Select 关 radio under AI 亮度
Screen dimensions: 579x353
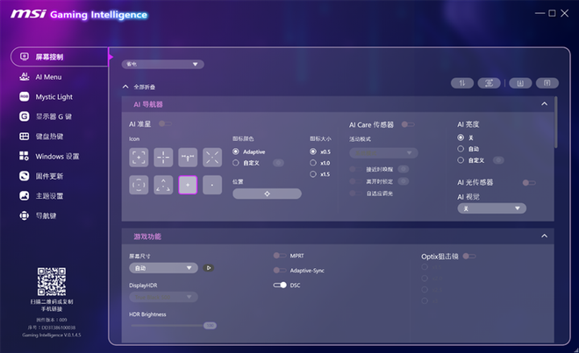[x=461, y=138]
